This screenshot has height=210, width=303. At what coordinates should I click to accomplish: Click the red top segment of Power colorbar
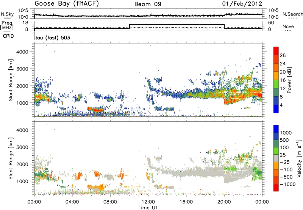[276, 51]
